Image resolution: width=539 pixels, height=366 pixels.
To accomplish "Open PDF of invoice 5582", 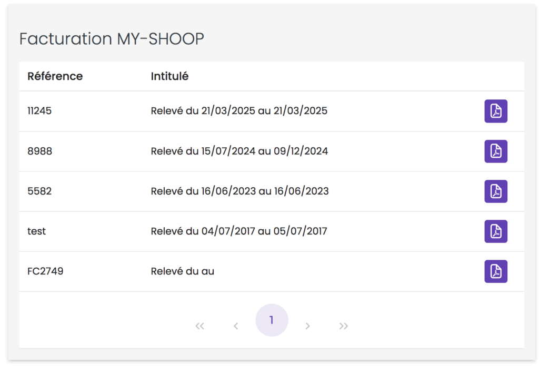I will coord(496,191).
